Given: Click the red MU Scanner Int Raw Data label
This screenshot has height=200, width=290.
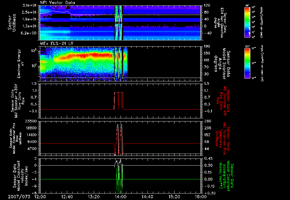Looking at the screenshot, I should click(x=224, y=101).
